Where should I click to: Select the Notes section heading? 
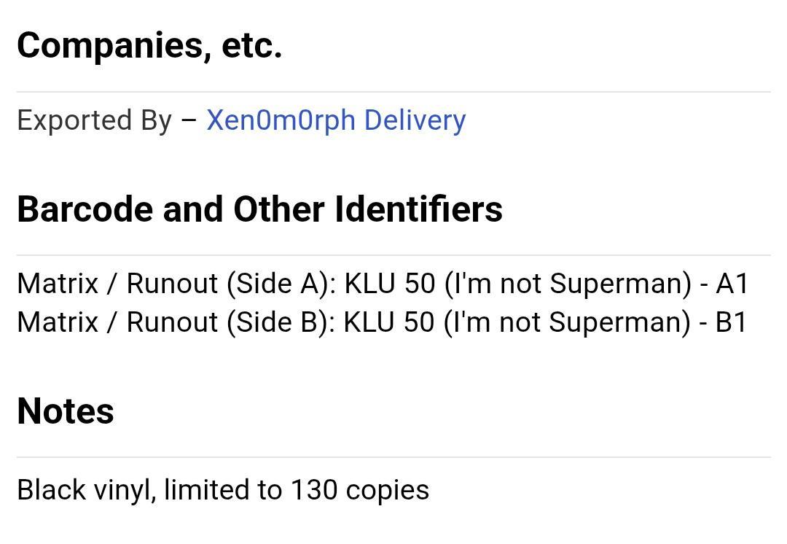pyautogui.click(x=66, y=411)
